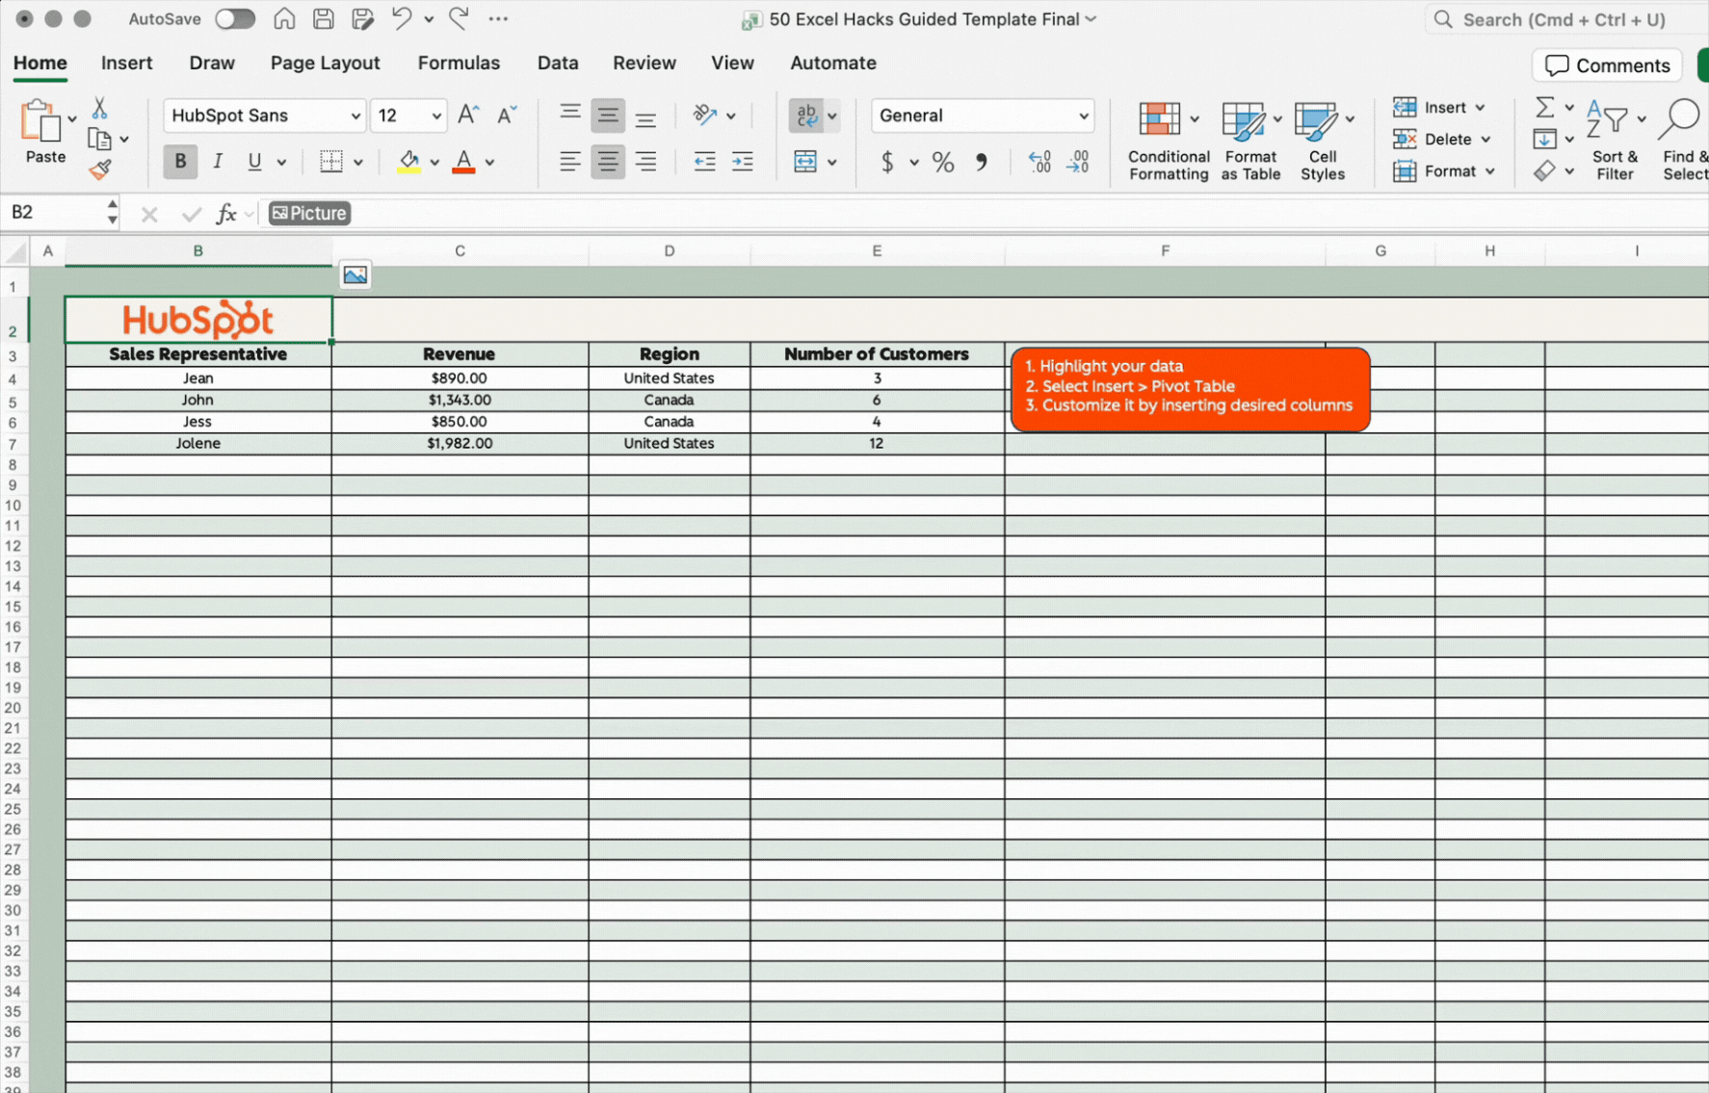Toggle bold formatting
The image size is (1709, 1093).
click(x=179, y=161)
